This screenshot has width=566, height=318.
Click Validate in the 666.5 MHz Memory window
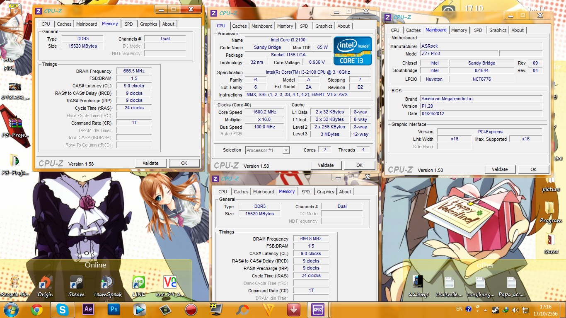coord(150,163)
